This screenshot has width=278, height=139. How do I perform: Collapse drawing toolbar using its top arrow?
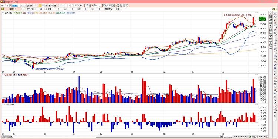pos(275,12)
